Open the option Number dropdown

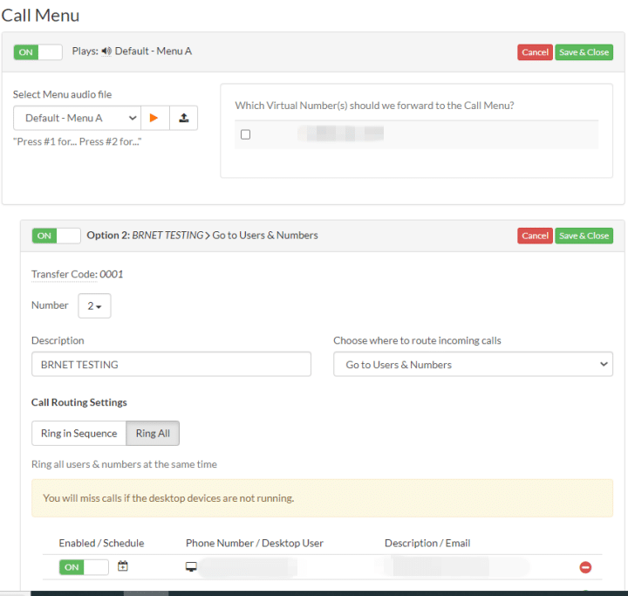point(94,306)
